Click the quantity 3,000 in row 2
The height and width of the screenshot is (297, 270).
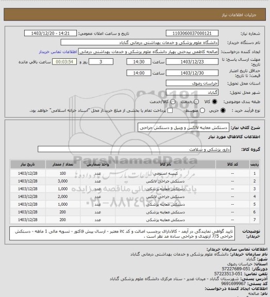click(63, 181)
